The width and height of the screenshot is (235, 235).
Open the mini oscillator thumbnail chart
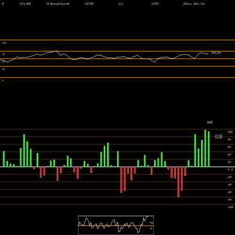click(116, 225)
